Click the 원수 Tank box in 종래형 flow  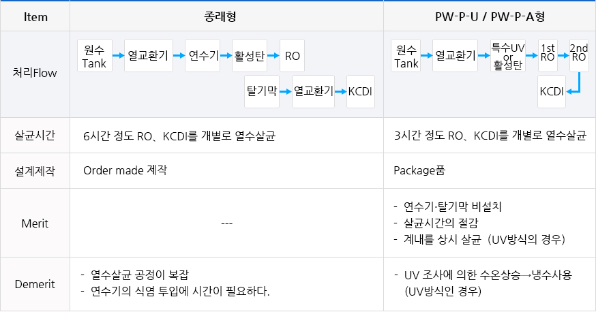click(95, 55)
